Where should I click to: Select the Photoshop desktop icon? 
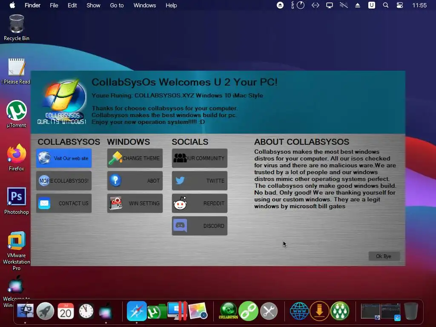(17, 201)
